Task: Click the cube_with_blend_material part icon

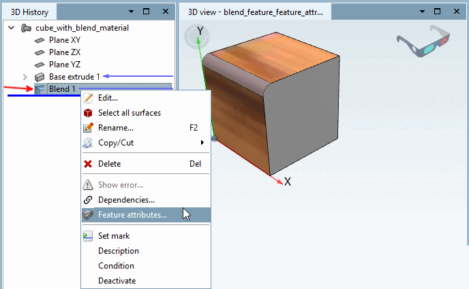Action: 27,28
